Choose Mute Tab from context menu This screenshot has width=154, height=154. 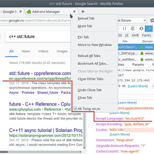pyautogui.click(x=85, y=26)
